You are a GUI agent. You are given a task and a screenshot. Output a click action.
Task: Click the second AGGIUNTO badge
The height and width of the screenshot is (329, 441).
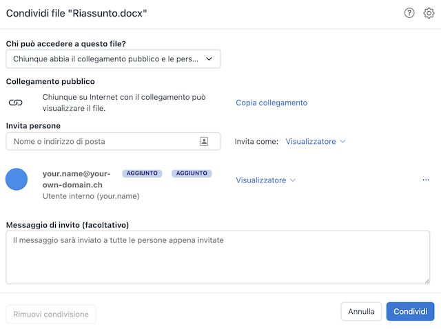tap(192, 173)
